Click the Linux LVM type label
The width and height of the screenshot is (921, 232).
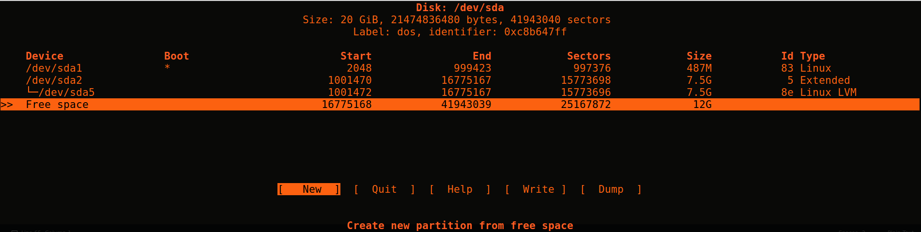click(828, 93)
